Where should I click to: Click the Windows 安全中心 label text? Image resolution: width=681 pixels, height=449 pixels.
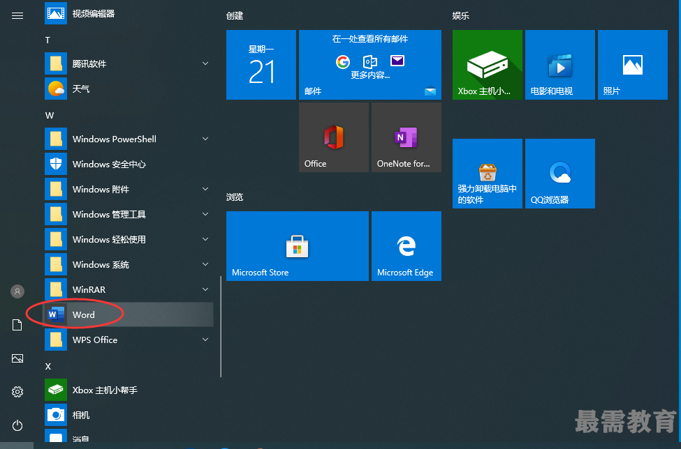pos(109,165)
